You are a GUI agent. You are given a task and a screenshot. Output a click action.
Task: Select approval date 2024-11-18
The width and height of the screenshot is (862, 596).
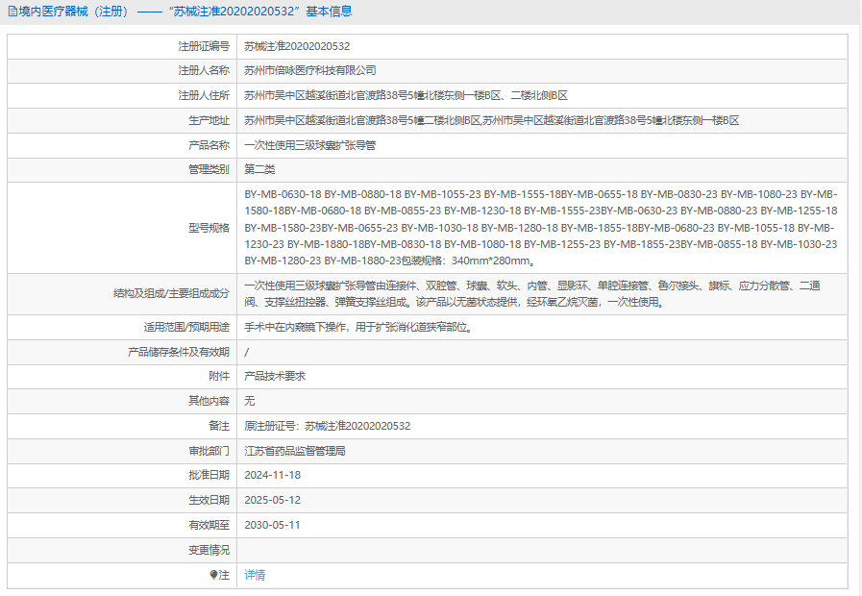click(272, 476)
